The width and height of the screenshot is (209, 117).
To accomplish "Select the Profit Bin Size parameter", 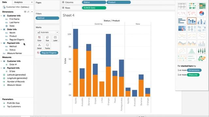I will coord(13,103).
